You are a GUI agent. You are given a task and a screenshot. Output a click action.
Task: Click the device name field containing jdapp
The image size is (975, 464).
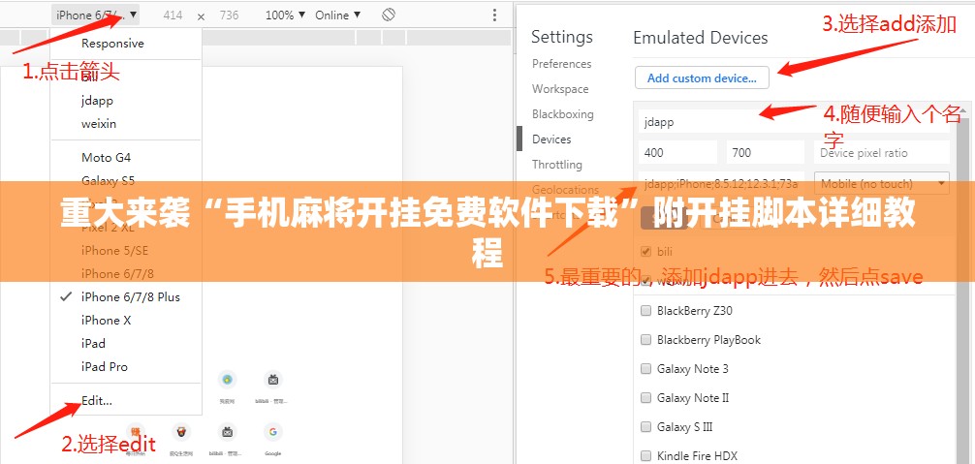[x=794, y=122]
